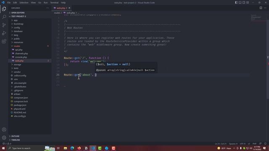Change language mode PHP in status bar

(254, 143)
